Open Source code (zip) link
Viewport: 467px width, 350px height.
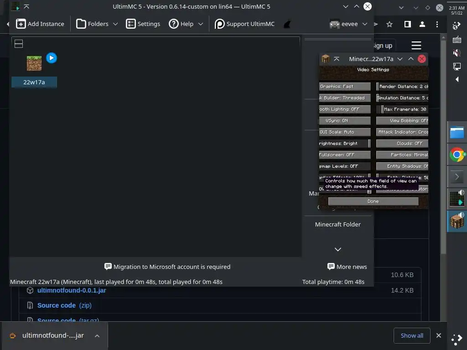(64, 305)
